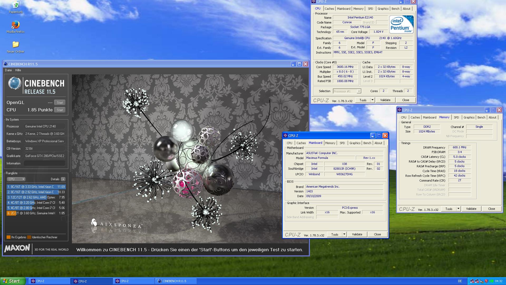The height and width of the screenshot is (285, 506).
Task: Open the Hilfe menu in Cinebench
Action: pos(18,70)
